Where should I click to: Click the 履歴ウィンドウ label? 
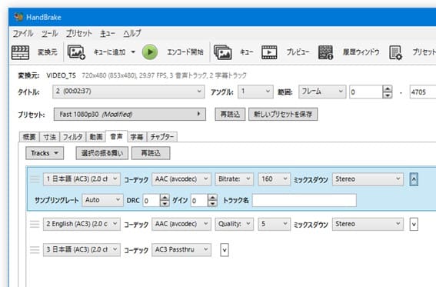[x=361, y=52]
